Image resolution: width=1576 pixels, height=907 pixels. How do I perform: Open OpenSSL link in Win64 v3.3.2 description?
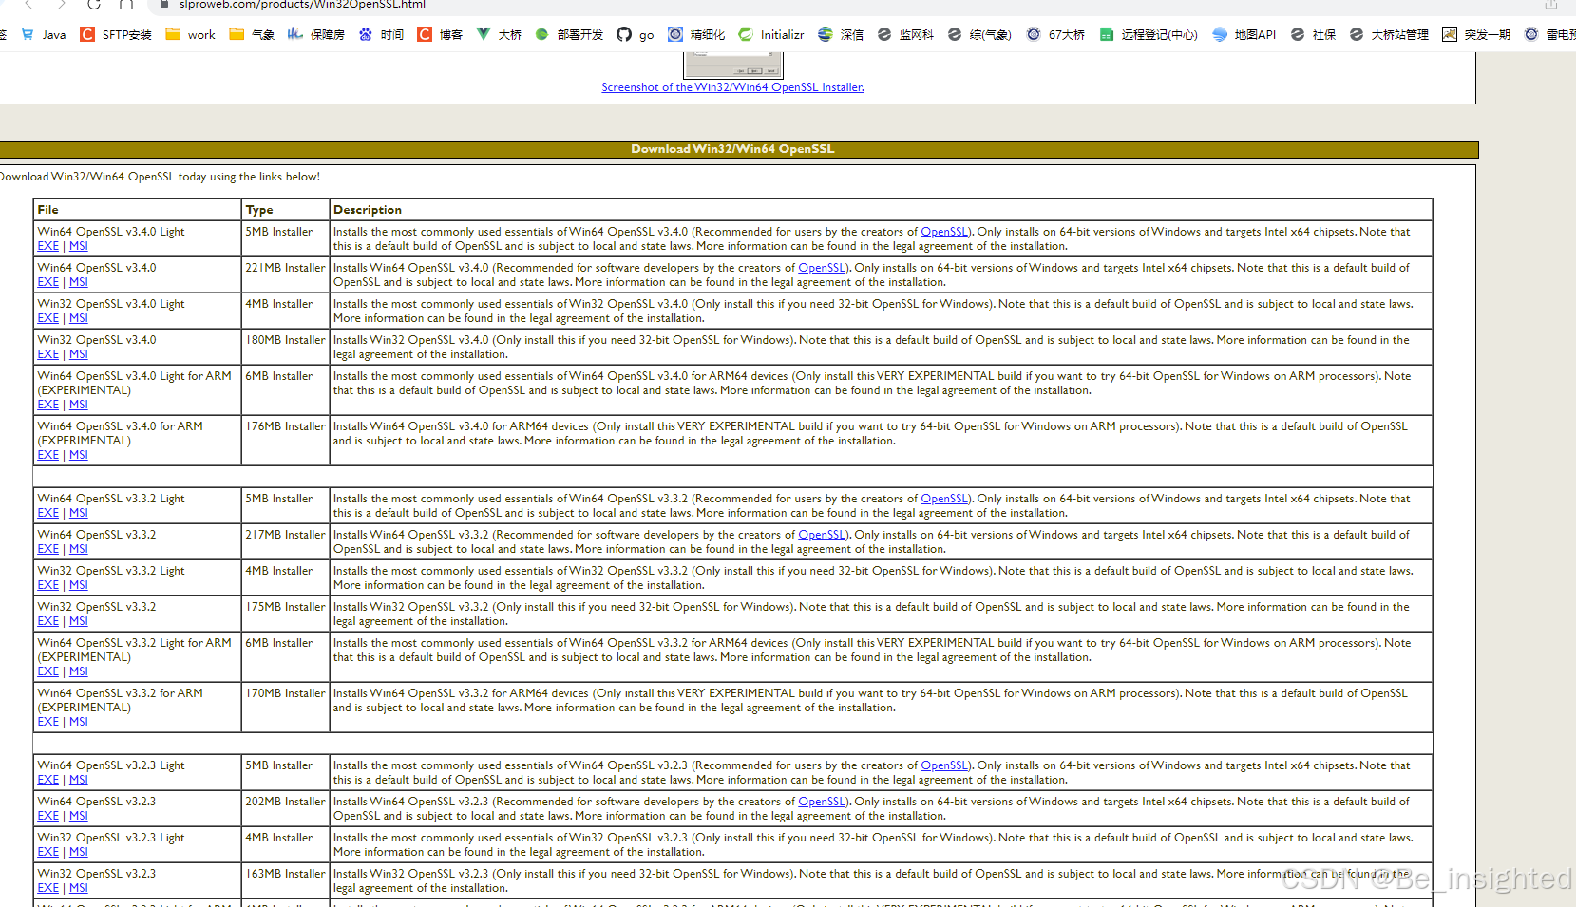click(x=822, y=535)
